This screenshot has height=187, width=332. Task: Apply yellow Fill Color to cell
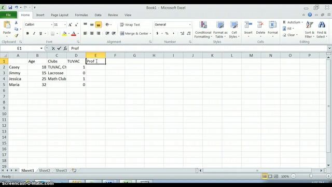[64, 33]
